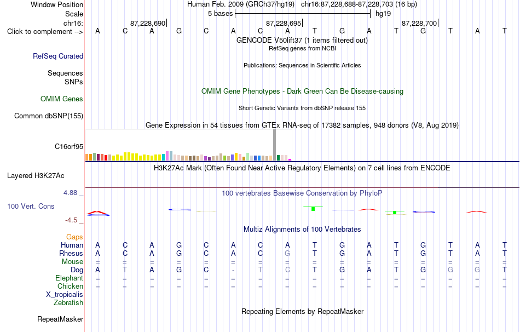Open the OMIM Genes track label
The width and height of the screenshot is (520, 332).
click(61, 99)
